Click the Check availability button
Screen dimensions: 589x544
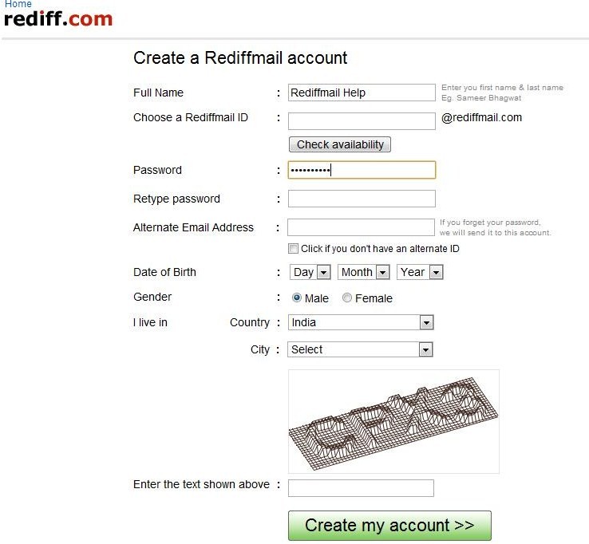pyautogui.click(x=339, y=144)
